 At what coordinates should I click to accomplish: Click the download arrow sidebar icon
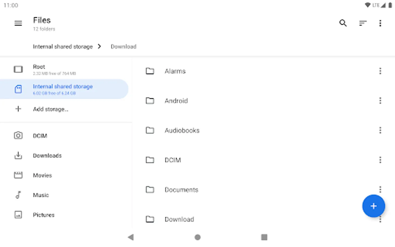pyautogui.click(x=18, y=155)
